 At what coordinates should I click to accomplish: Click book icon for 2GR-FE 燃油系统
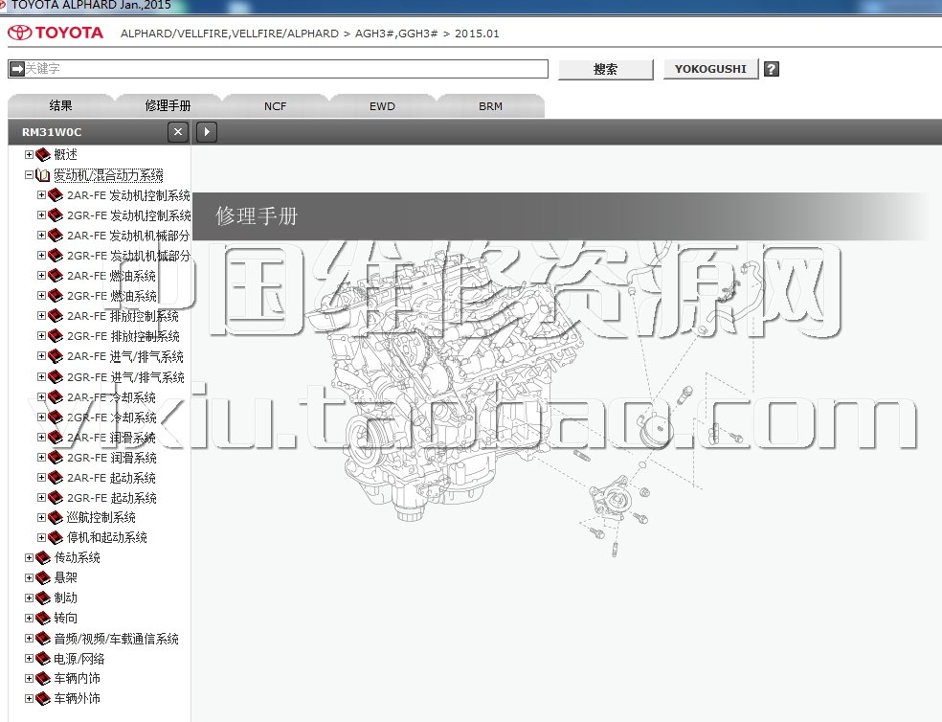coord(56,296)
